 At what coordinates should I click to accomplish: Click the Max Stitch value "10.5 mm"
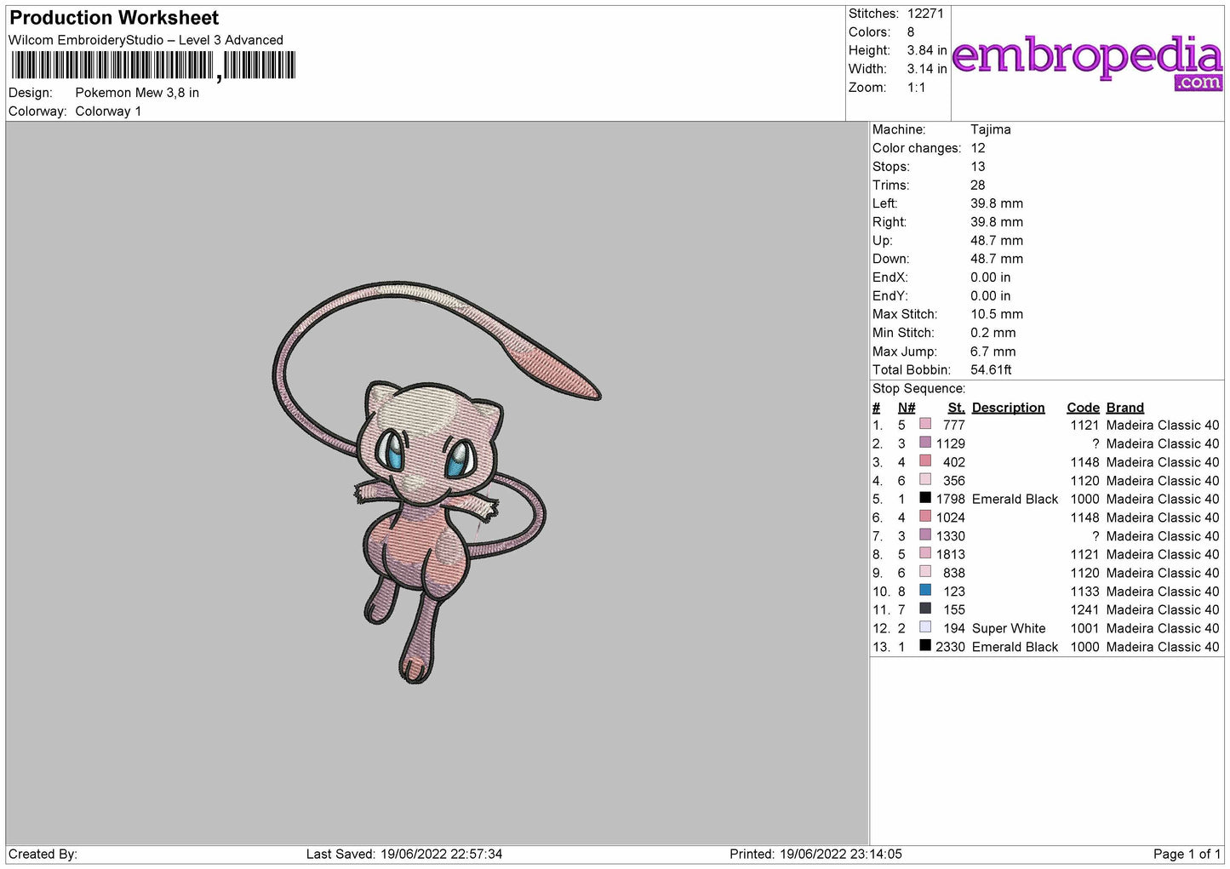pyautogui.click(x=997, y=314)
